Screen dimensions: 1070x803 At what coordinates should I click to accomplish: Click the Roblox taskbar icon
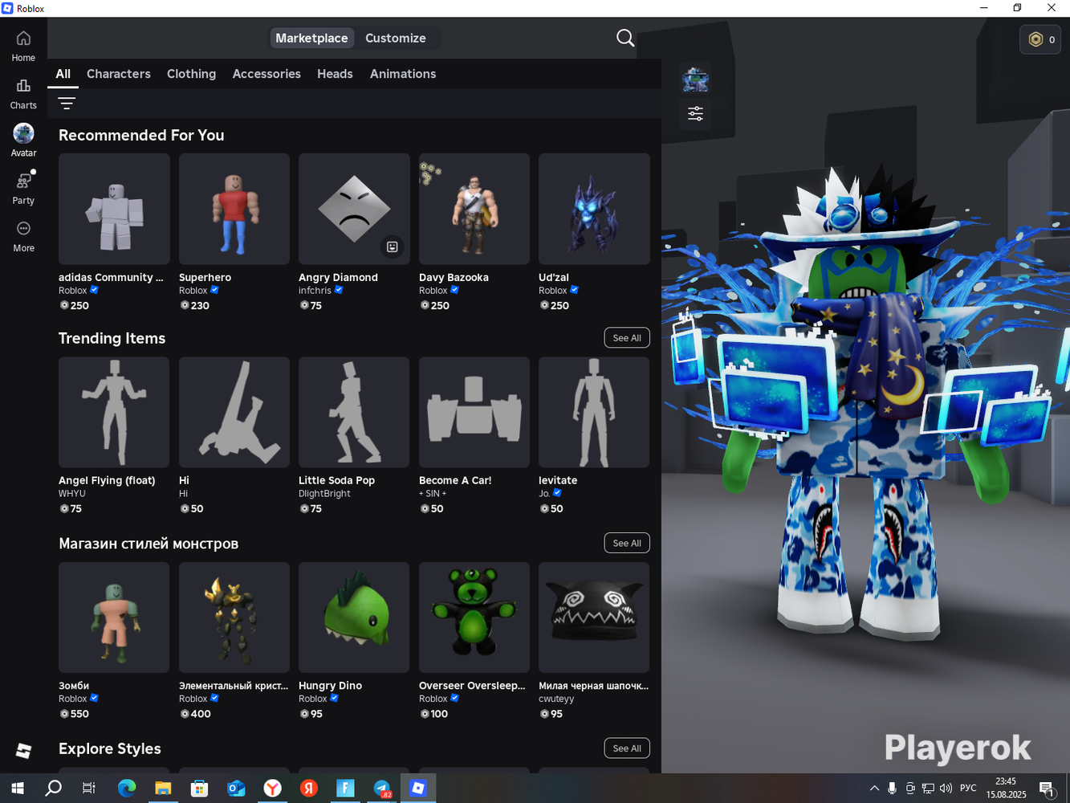418,789
